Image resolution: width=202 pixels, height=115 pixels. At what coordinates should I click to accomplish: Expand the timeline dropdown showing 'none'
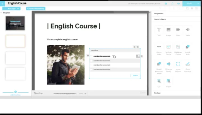pyautogui.click(x=83, y=94)
